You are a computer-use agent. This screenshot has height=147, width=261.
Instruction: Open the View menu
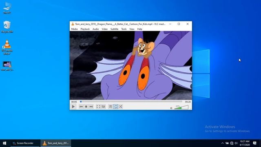pos(132,29)
